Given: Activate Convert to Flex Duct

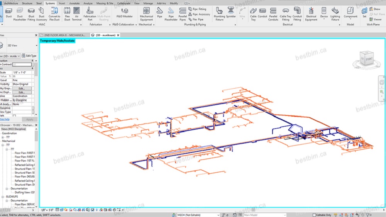Looking at the screenshot, I should coord(54,14).
